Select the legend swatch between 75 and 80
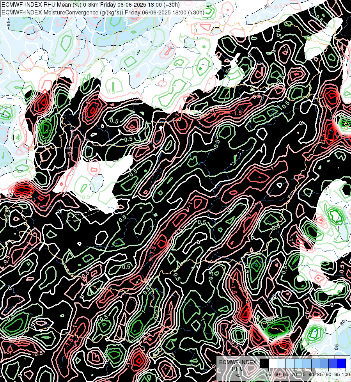 click(x=307, y=363)
